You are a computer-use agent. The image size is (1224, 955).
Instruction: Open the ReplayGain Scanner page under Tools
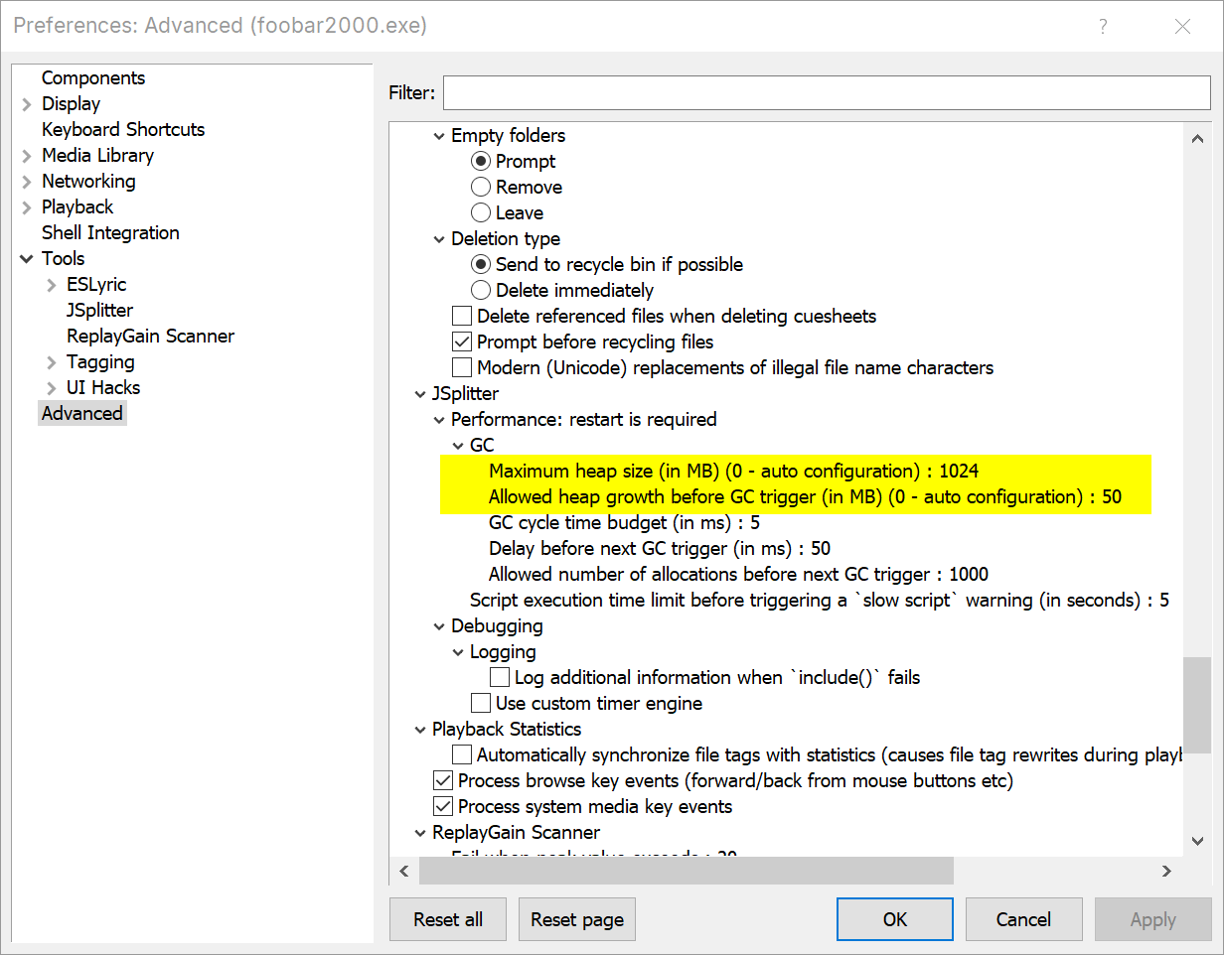150,336
